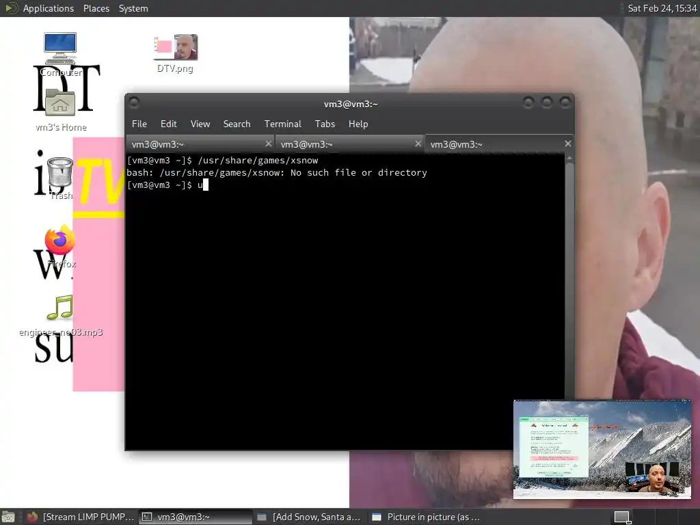Click the /usr/share/games/xsnow command line text
Image resolution: width=700 pixels, height=525 pixels.
click(258, 160)
